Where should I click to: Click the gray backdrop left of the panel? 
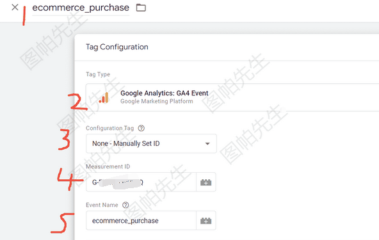coord(36,133)
